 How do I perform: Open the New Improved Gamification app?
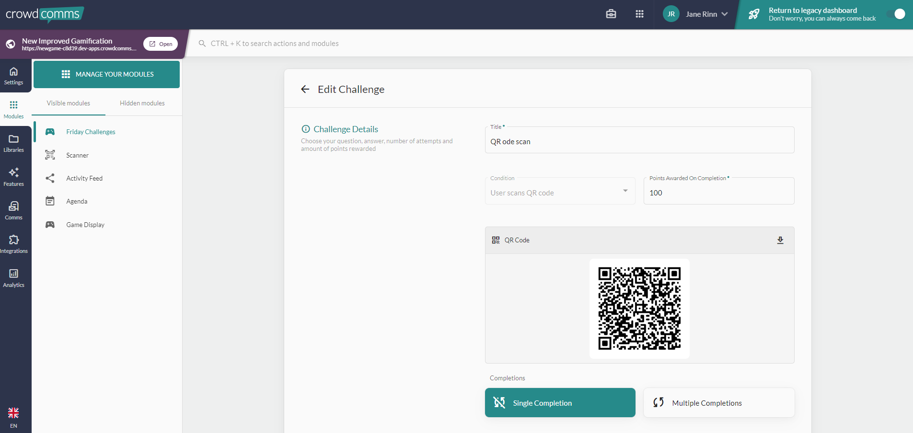[161, 44]
